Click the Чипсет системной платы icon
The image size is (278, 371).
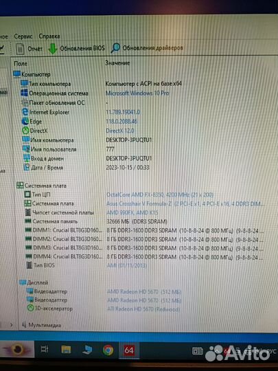click(x=28, y=212)
